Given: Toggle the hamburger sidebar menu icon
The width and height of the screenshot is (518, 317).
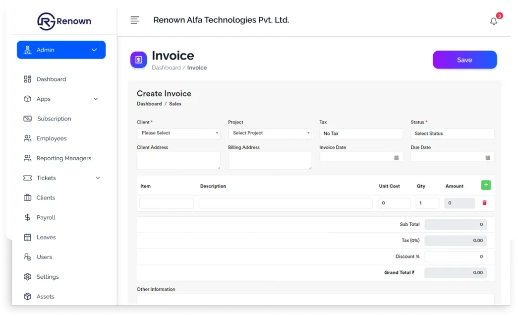Looking at the screenshot, I should (135, 20).
